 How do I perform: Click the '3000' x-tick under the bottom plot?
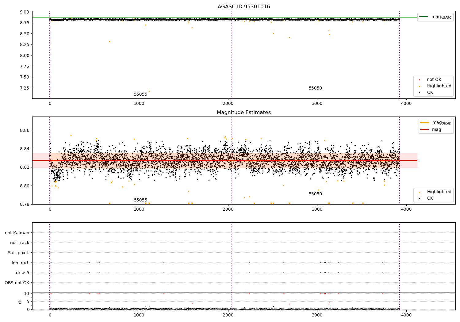tap(317, 315)
